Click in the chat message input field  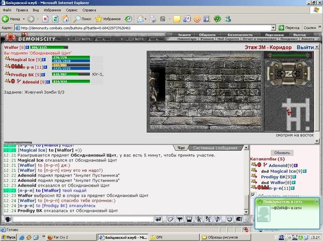(83, 219)
